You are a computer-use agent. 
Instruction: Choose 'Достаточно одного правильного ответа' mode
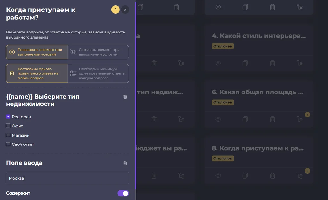tap(37, 73)
